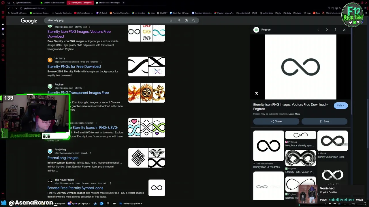
Task: Switch to Eternity Icon PNG Images tab
Action: click(108, 3)
